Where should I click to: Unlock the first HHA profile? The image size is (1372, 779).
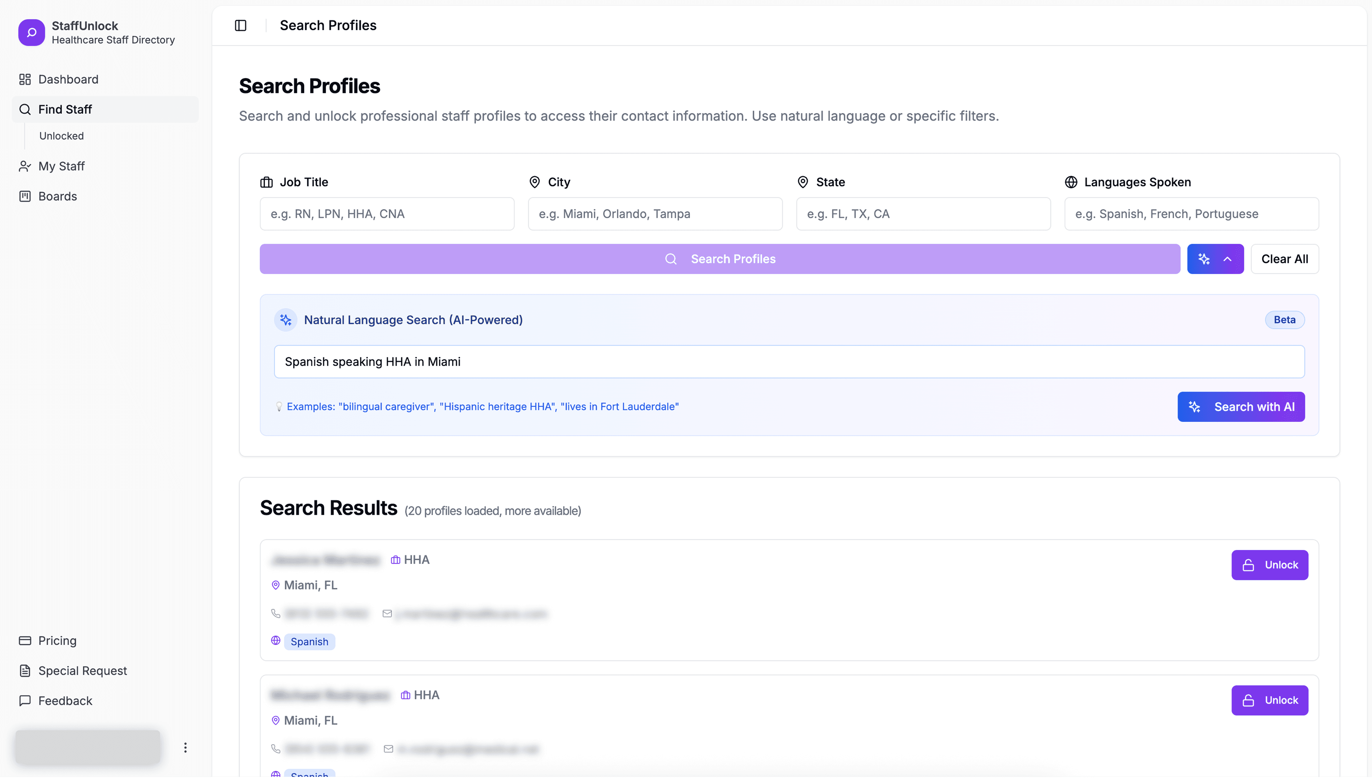pos(1270,564)
